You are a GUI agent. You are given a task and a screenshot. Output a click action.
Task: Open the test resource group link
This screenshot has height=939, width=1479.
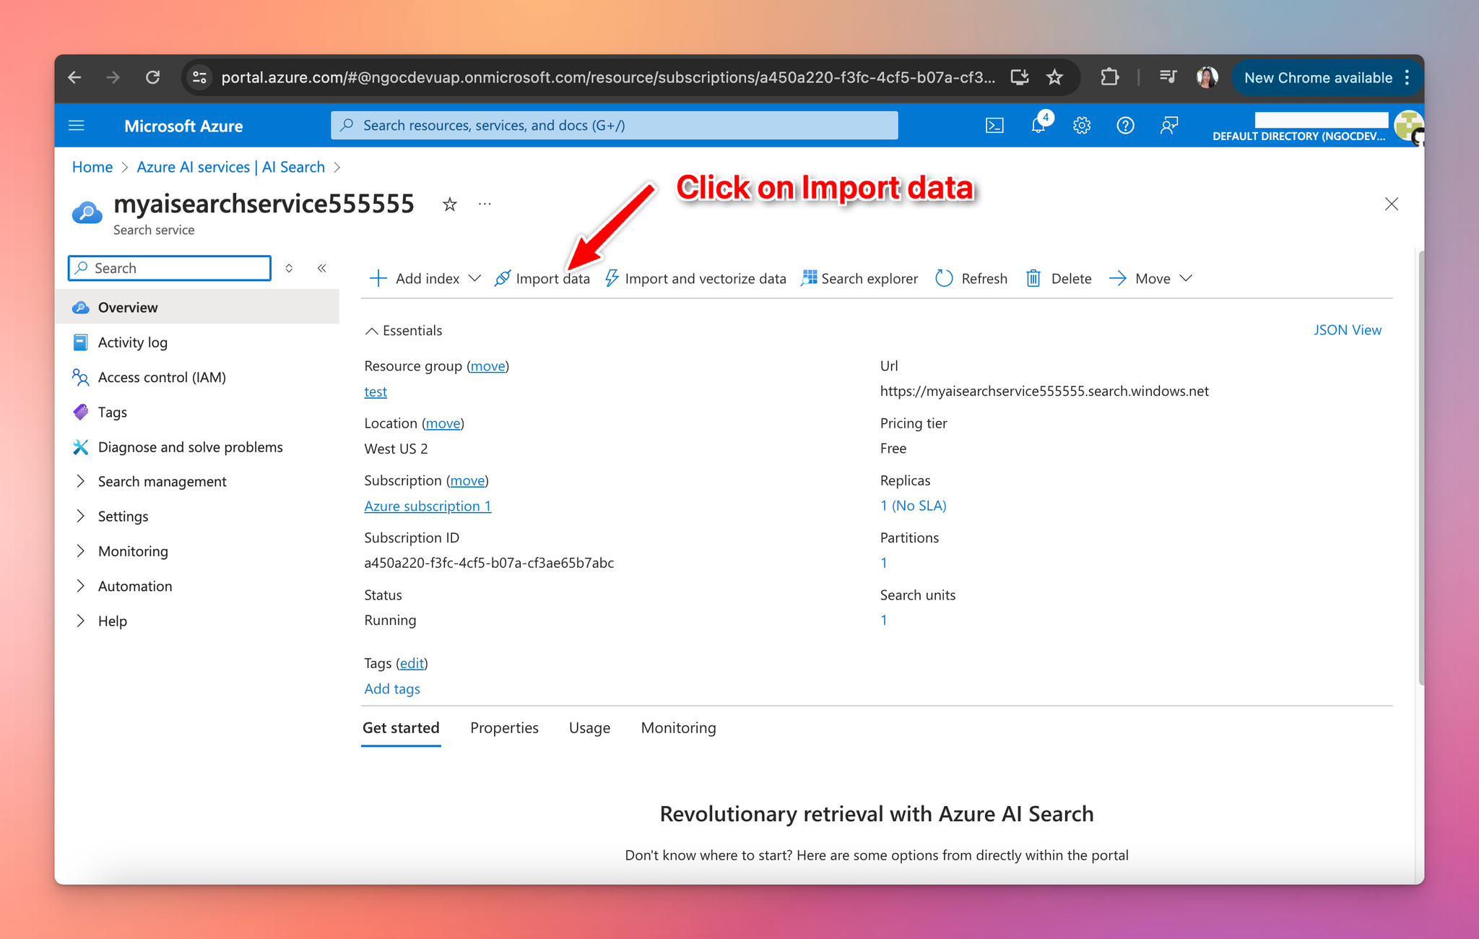[x=375, y=391]
